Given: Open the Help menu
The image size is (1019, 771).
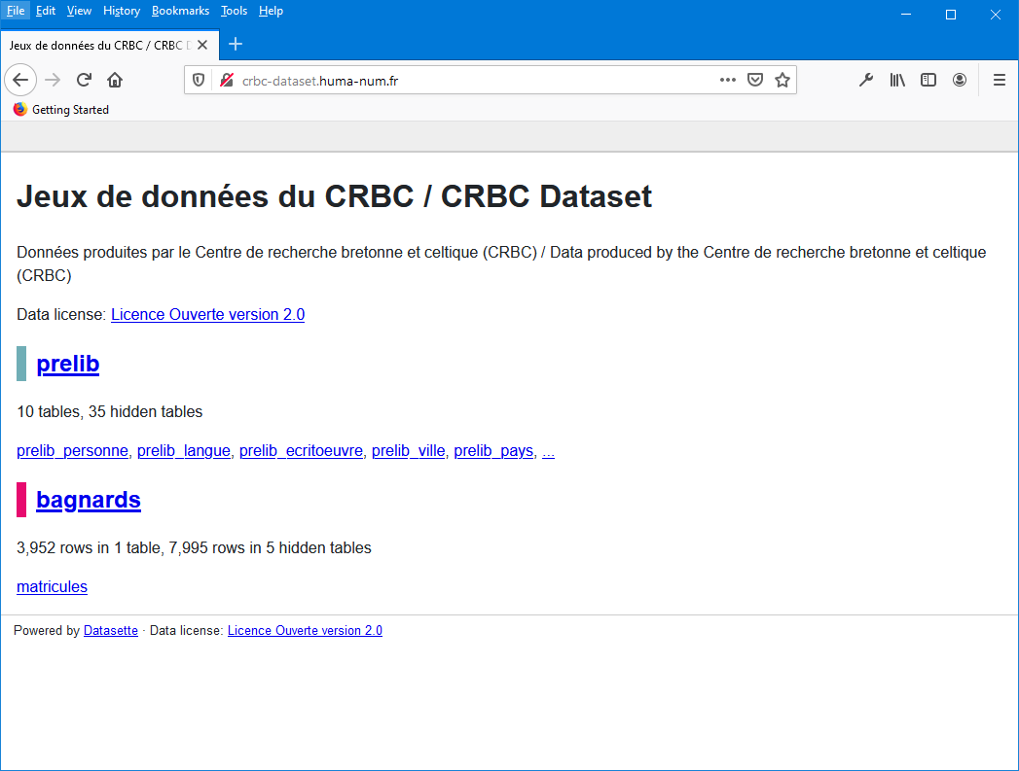Looking at the screenshot, I should coord(271,11).
